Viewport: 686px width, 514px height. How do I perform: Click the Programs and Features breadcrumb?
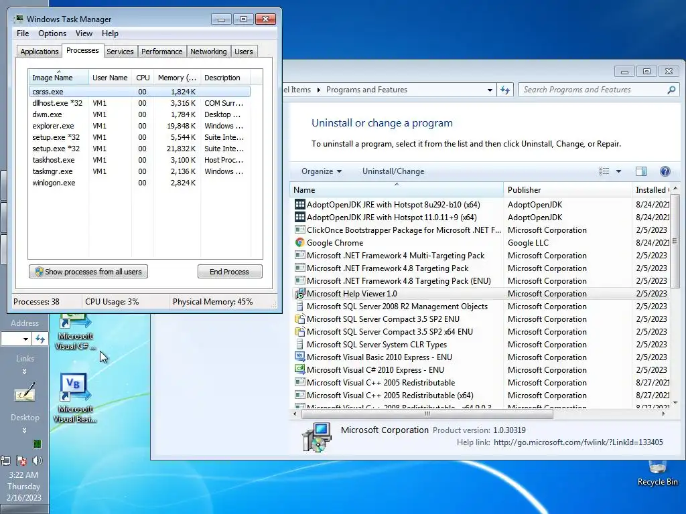tap(366, 90)
